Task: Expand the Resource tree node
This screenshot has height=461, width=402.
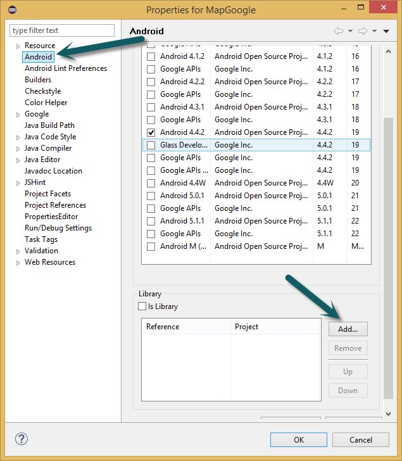Action: coord(18,46)
